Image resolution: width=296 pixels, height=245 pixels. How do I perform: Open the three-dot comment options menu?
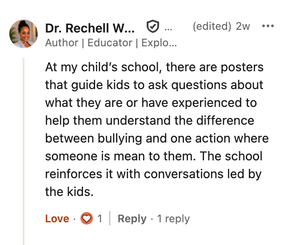click(x=268, y=26)
